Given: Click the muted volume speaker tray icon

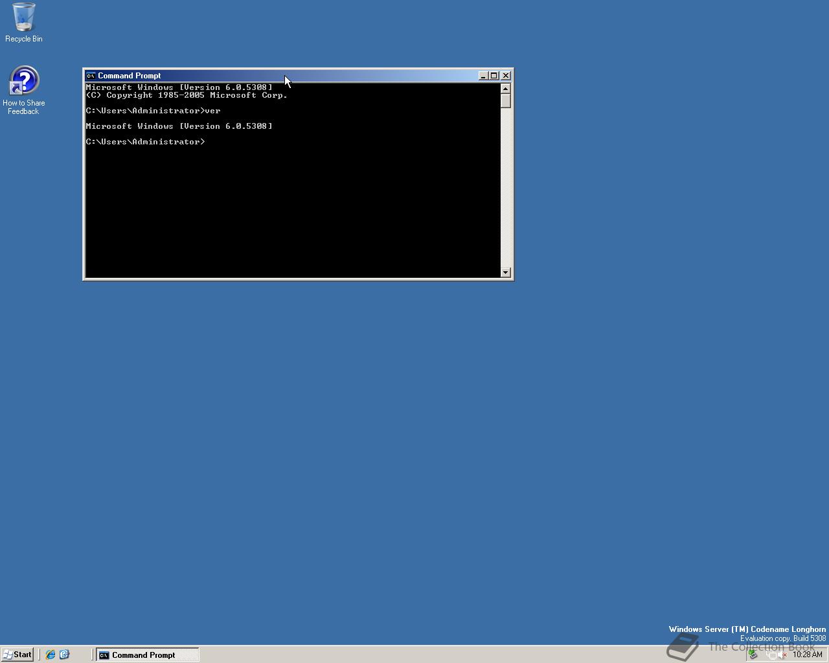Looking at the screenshot, I should point(782,655).
